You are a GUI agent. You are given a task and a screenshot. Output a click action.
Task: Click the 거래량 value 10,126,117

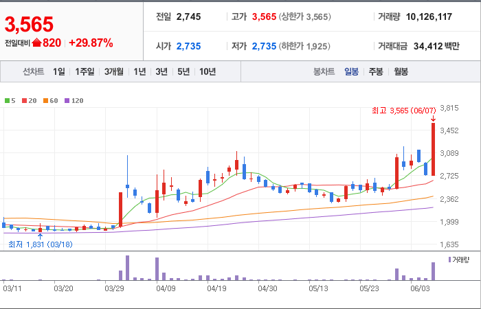[429, 16]
